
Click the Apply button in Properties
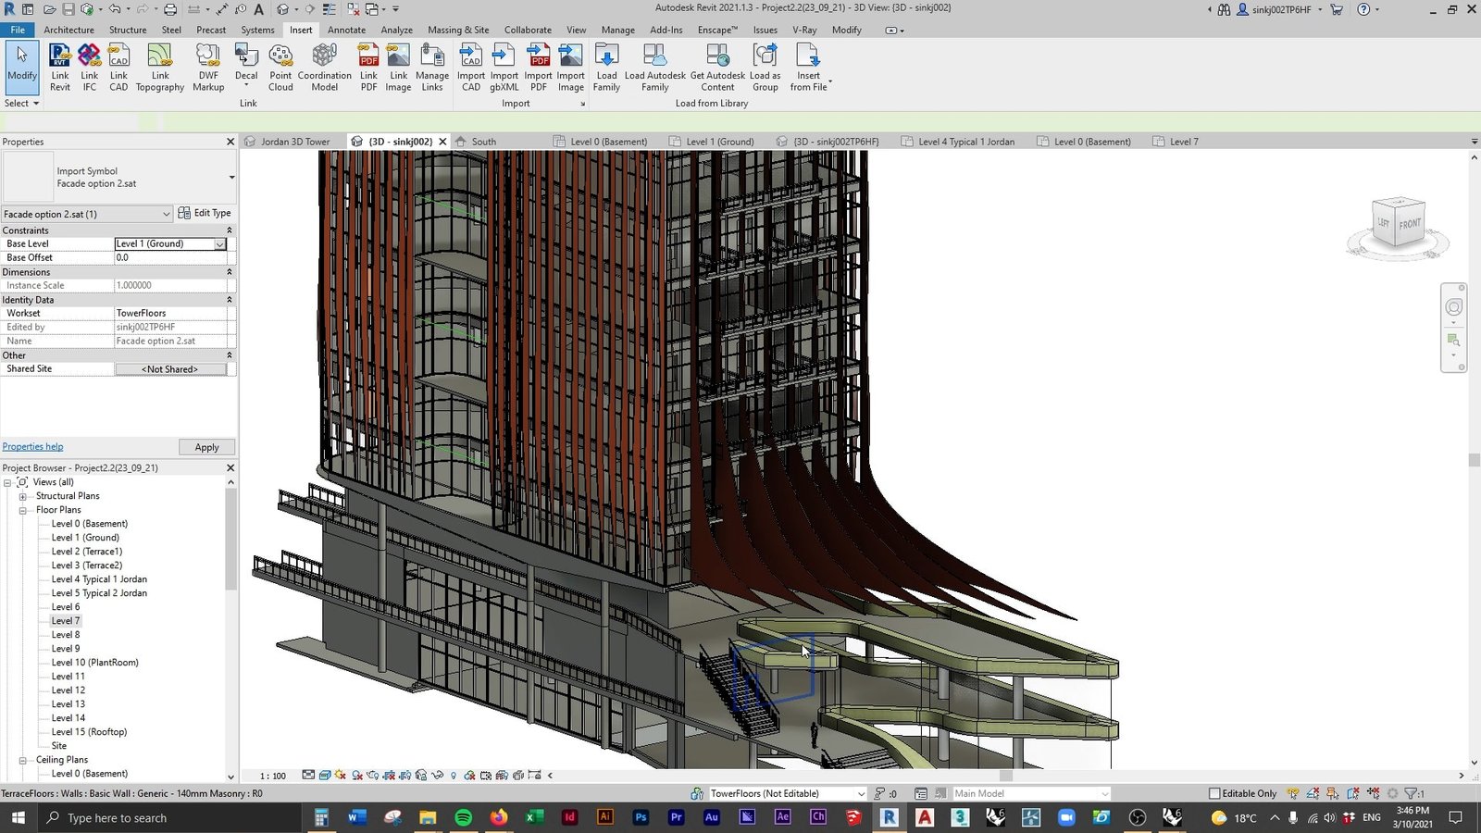coord(206,447)
